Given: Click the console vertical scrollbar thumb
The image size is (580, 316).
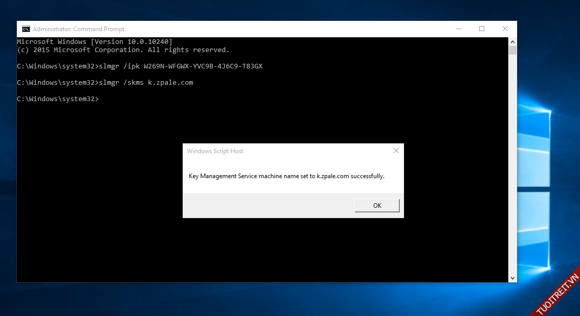Looking at the screenshot, I should coord(512,51).
